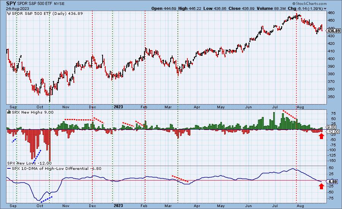Click the SPX 10-DMA of High-Low Differential legend
The width and height of the screenshot is (342, 209).
pos(57,169)
